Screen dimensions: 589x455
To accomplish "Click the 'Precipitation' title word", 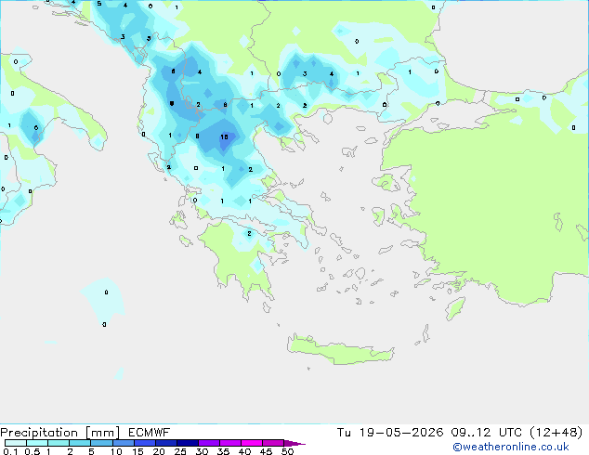I will coord(39,433).
